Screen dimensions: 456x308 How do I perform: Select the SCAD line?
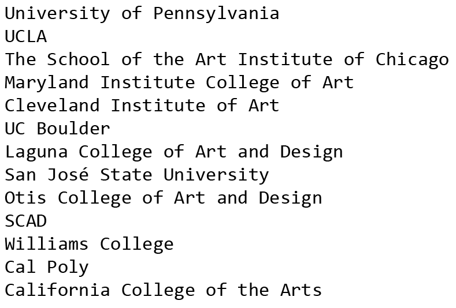click(26, 221)
